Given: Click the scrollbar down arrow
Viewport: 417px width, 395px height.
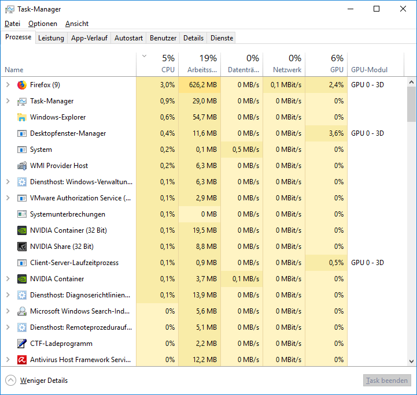Looking at the screenshot, I should 411,362.
